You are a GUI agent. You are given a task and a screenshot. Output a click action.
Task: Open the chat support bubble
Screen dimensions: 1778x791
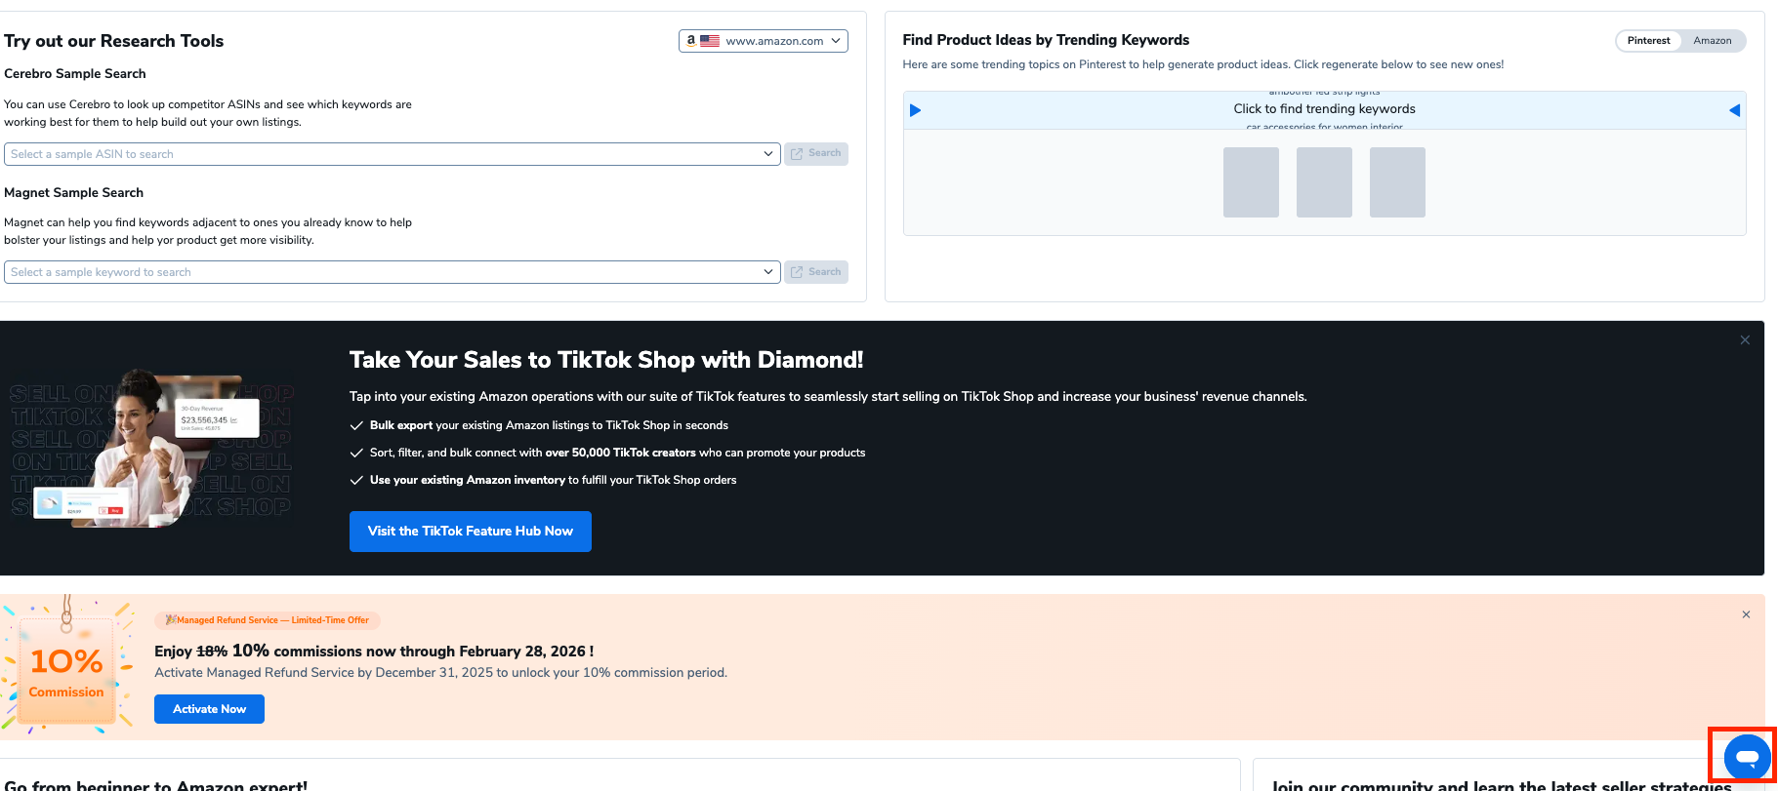point(1747,757)
